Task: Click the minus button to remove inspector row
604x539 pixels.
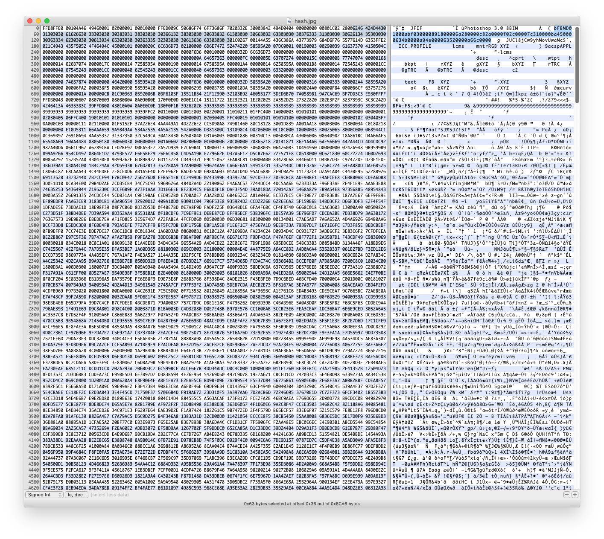Action: pos(567,495)
